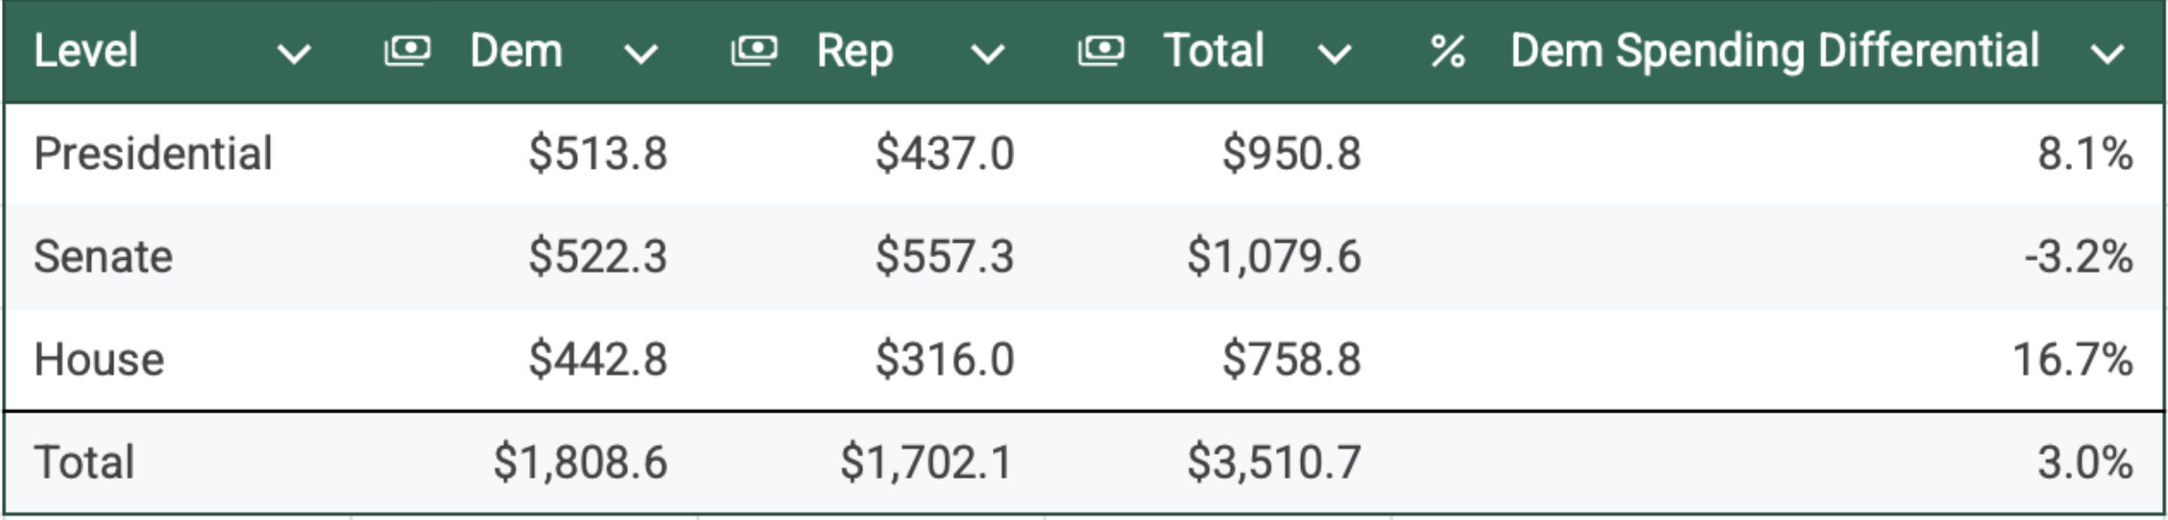Open the Total column dropdown arrow
This screenshot has width=2168, height=520.
(1334, 55)
